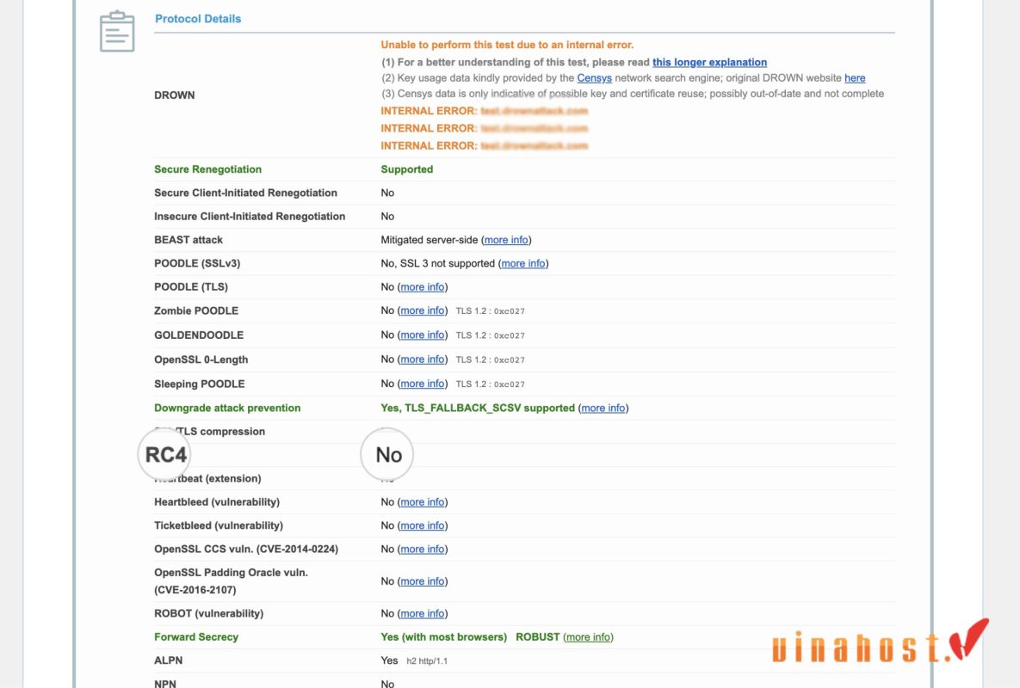Open more info for GOLDENDOODLE

pos(423,335)
